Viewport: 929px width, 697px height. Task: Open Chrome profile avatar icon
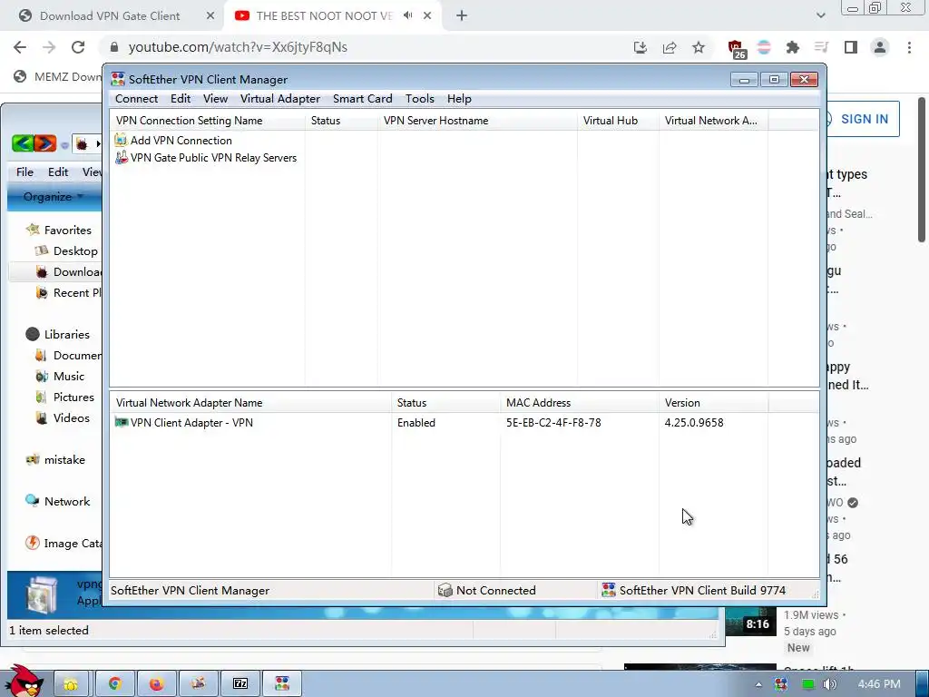(x=880, y=47)
